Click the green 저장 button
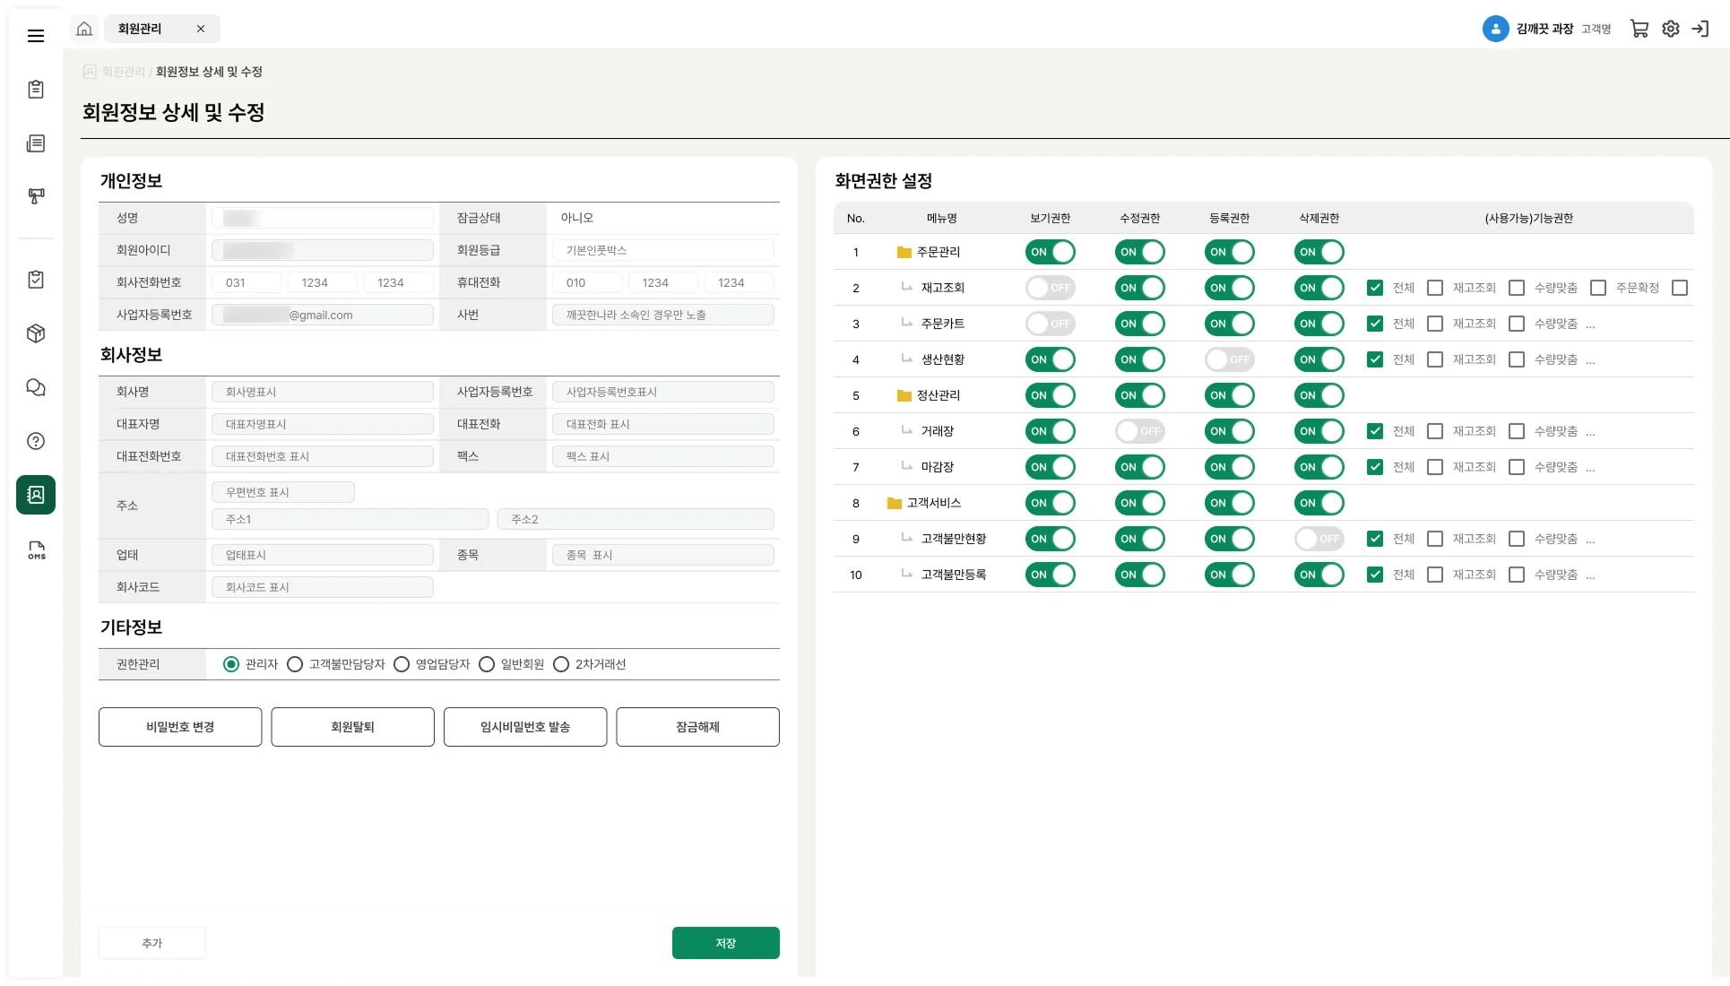Viewport: 1730px width, 986px height. pos(726,943)
